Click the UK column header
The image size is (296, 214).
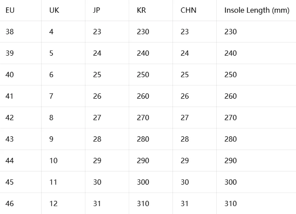click(54, 10)
